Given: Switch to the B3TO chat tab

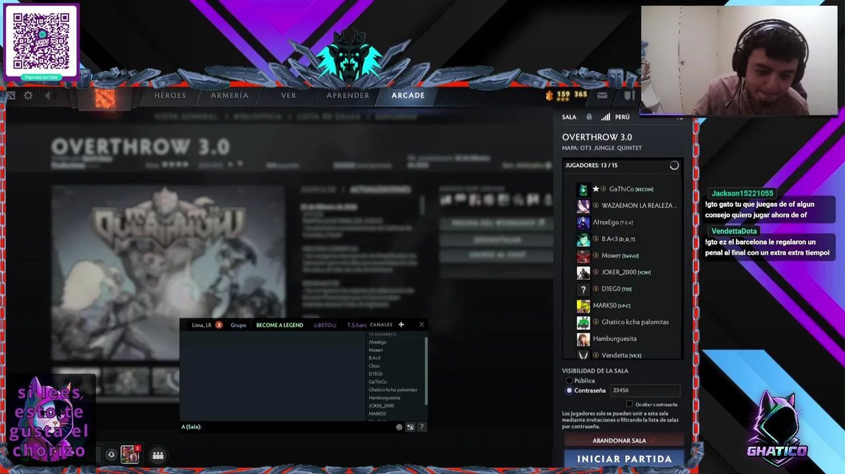Looking at the screenshot, I should pos(324,325).
